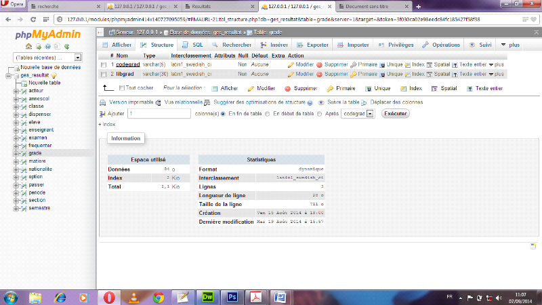542x305 pixels.
Task: Open the reload navigation panel icon
Action: coord(66,46)
